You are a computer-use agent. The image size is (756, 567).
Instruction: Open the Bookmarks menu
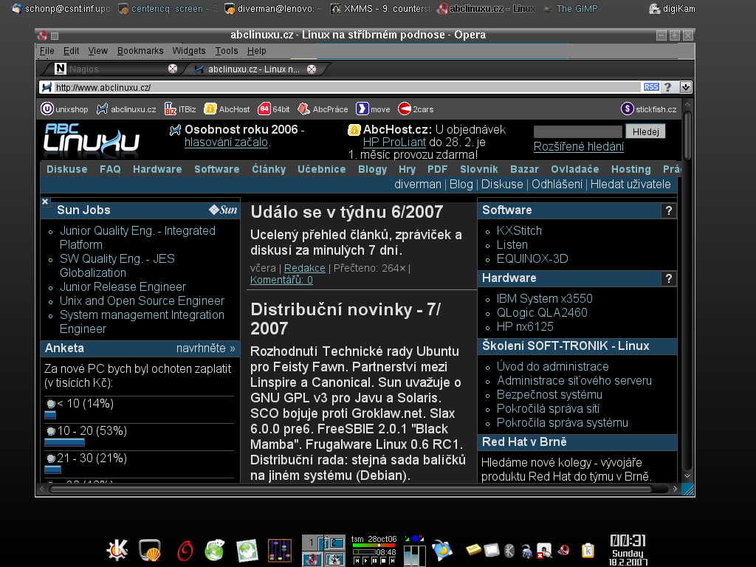click(x=140, y=51)
